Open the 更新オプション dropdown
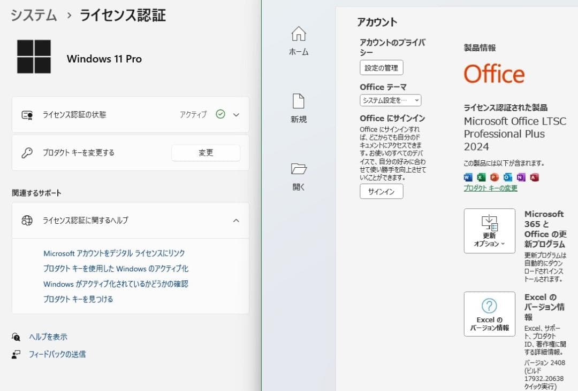 pos(489,231)
